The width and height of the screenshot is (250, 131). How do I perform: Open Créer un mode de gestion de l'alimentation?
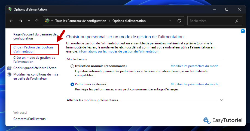[34, 60]
